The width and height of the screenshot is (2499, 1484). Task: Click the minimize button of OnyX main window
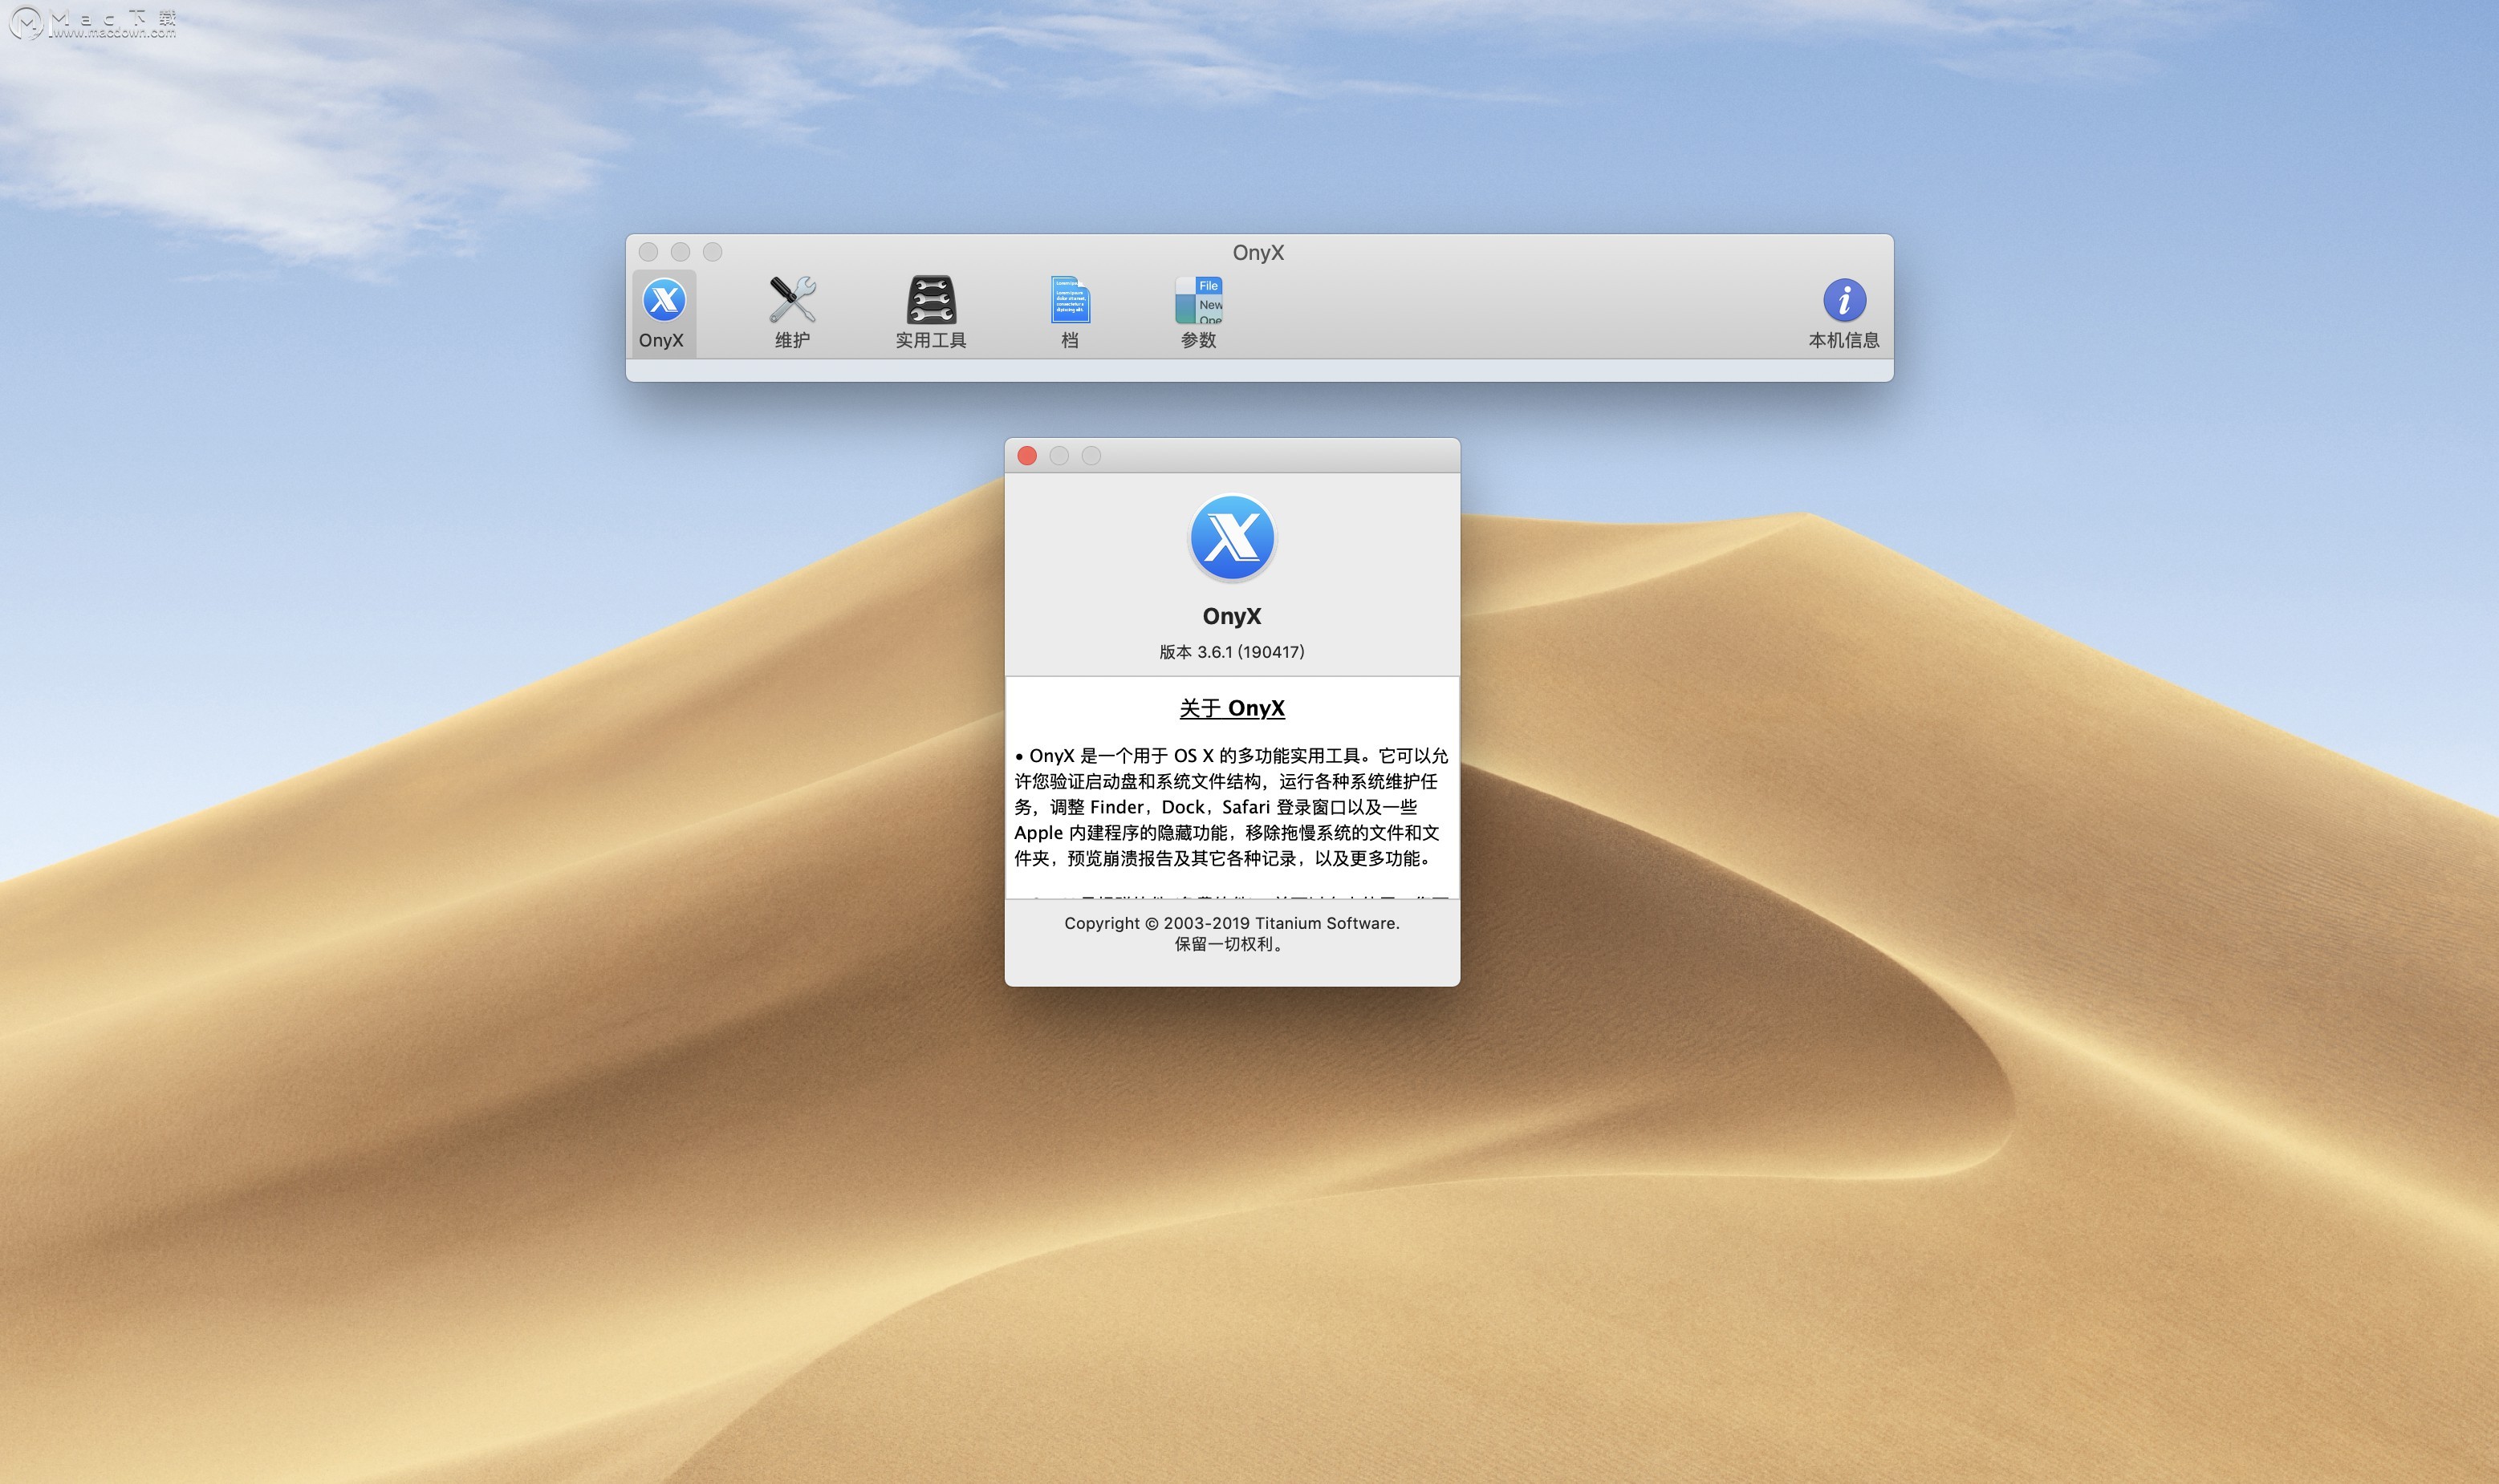681,252
